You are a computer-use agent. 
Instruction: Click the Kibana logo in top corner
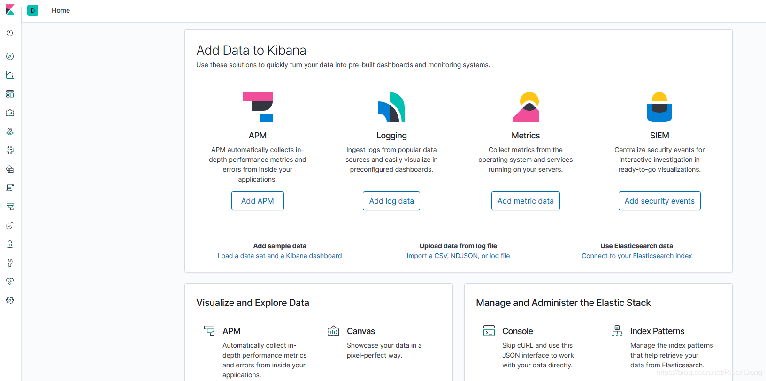[10, 10]
